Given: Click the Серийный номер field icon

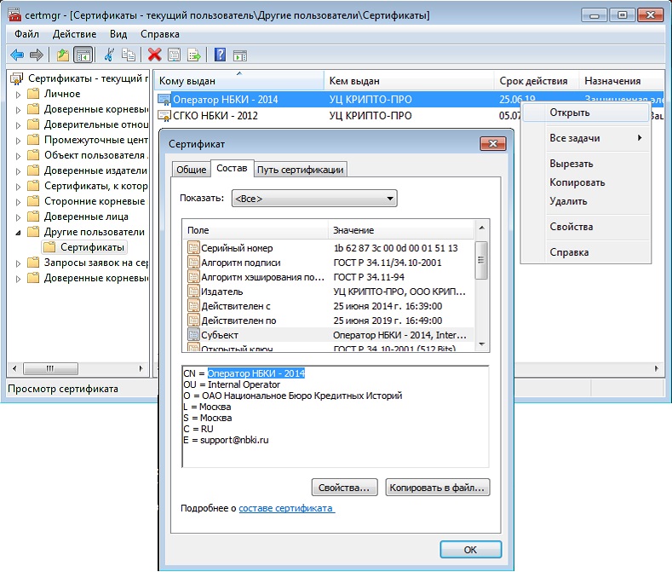Looking at the screenshot, I should [193, 247].
